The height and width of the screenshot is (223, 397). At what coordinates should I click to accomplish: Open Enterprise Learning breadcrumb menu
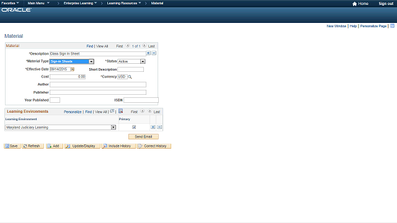click(80, 3)
